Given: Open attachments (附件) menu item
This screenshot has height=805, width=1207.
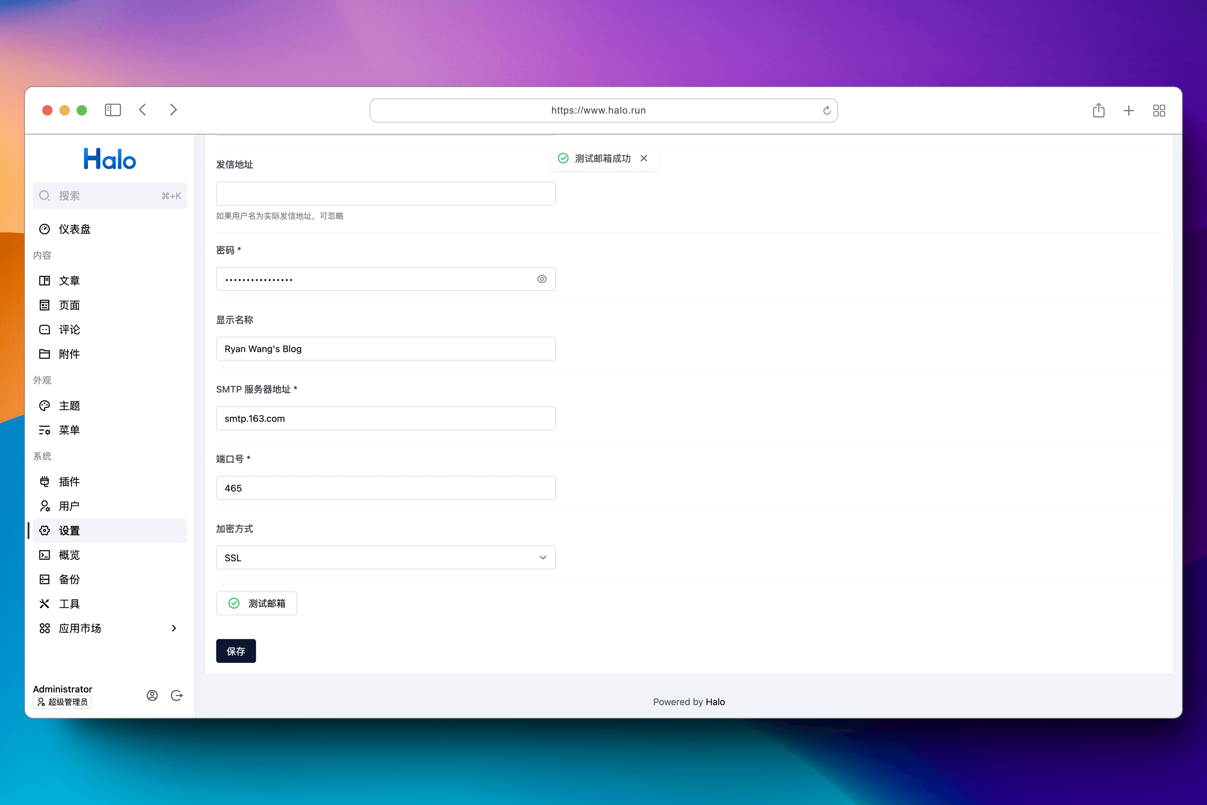Looking at the screenshot, I should click(109, 354).
